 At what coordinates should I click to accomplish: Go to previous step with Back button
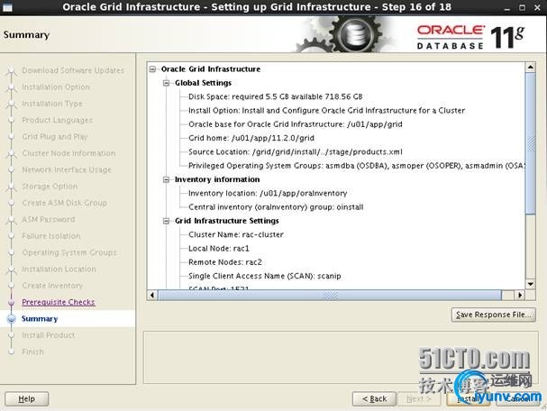click(x=374, y=398)
